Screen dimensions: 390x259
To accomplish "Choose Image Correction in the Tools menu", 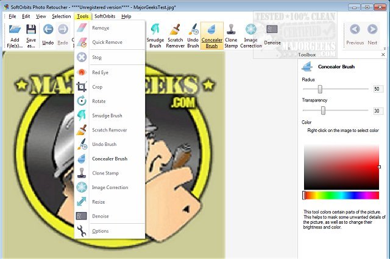I will pos(110,187).
